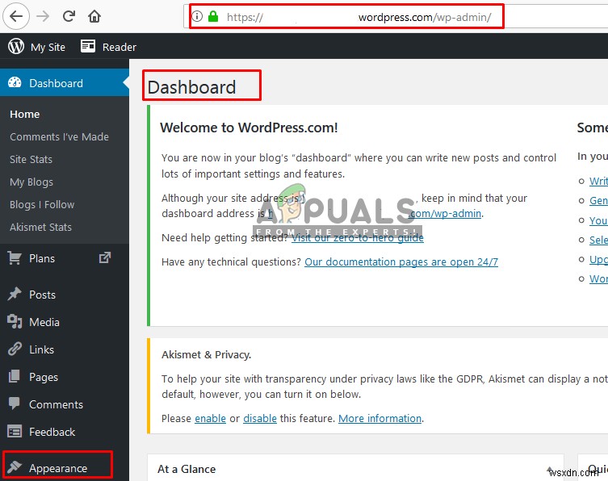This screenshot has height=481, width=608.
Task: Open Plans external link icon
Action: [x=105, y=257]
